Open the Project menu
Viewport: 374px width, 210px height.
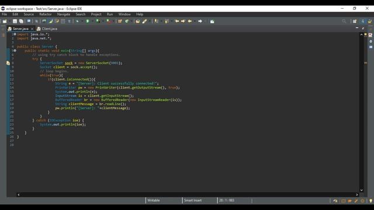[96, 15]
